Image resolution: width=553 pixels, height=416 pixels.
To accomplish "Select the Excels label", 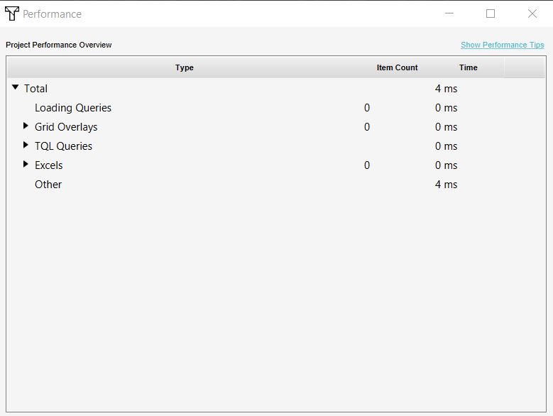I will tap(49, 165).
